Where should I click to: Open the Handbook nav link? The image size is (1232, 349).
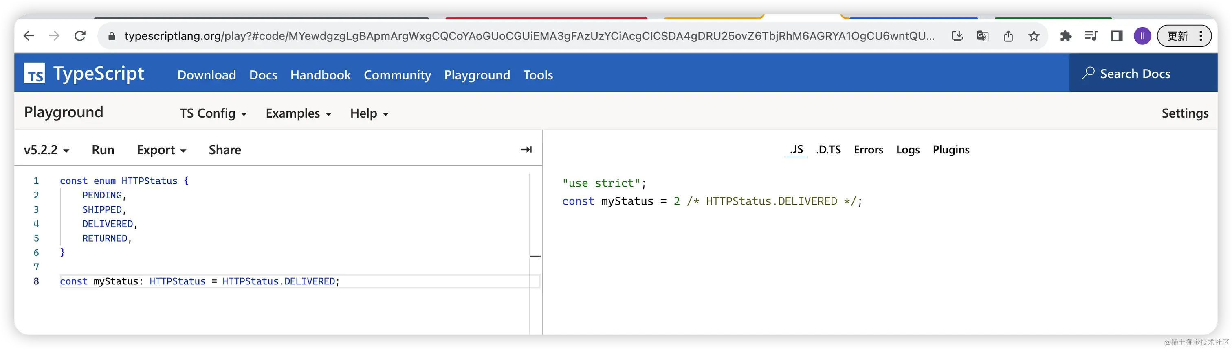(x=321, y=75)
